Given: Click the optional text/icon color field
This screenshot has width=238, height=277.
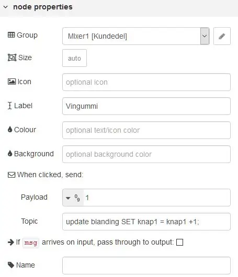Looking at the screenshot, I should tap(146, 130).
